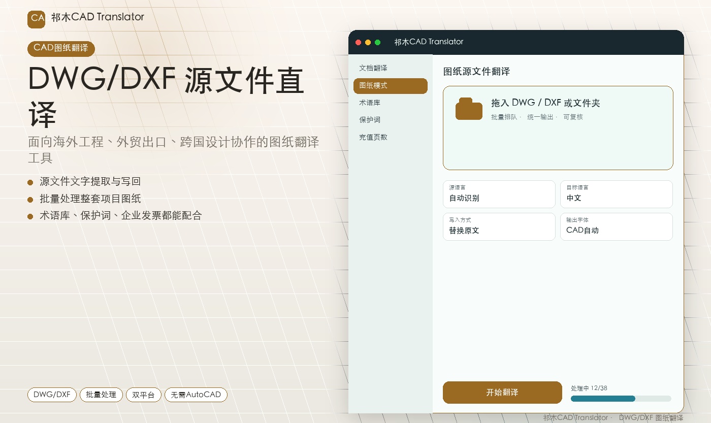
Task: Click the green maximize window dot
Action: 378,42
